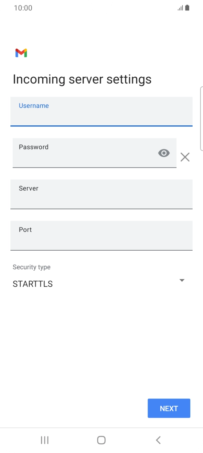203x453 pixels.
Task: Click the Security type label
Action: point(31,267)
